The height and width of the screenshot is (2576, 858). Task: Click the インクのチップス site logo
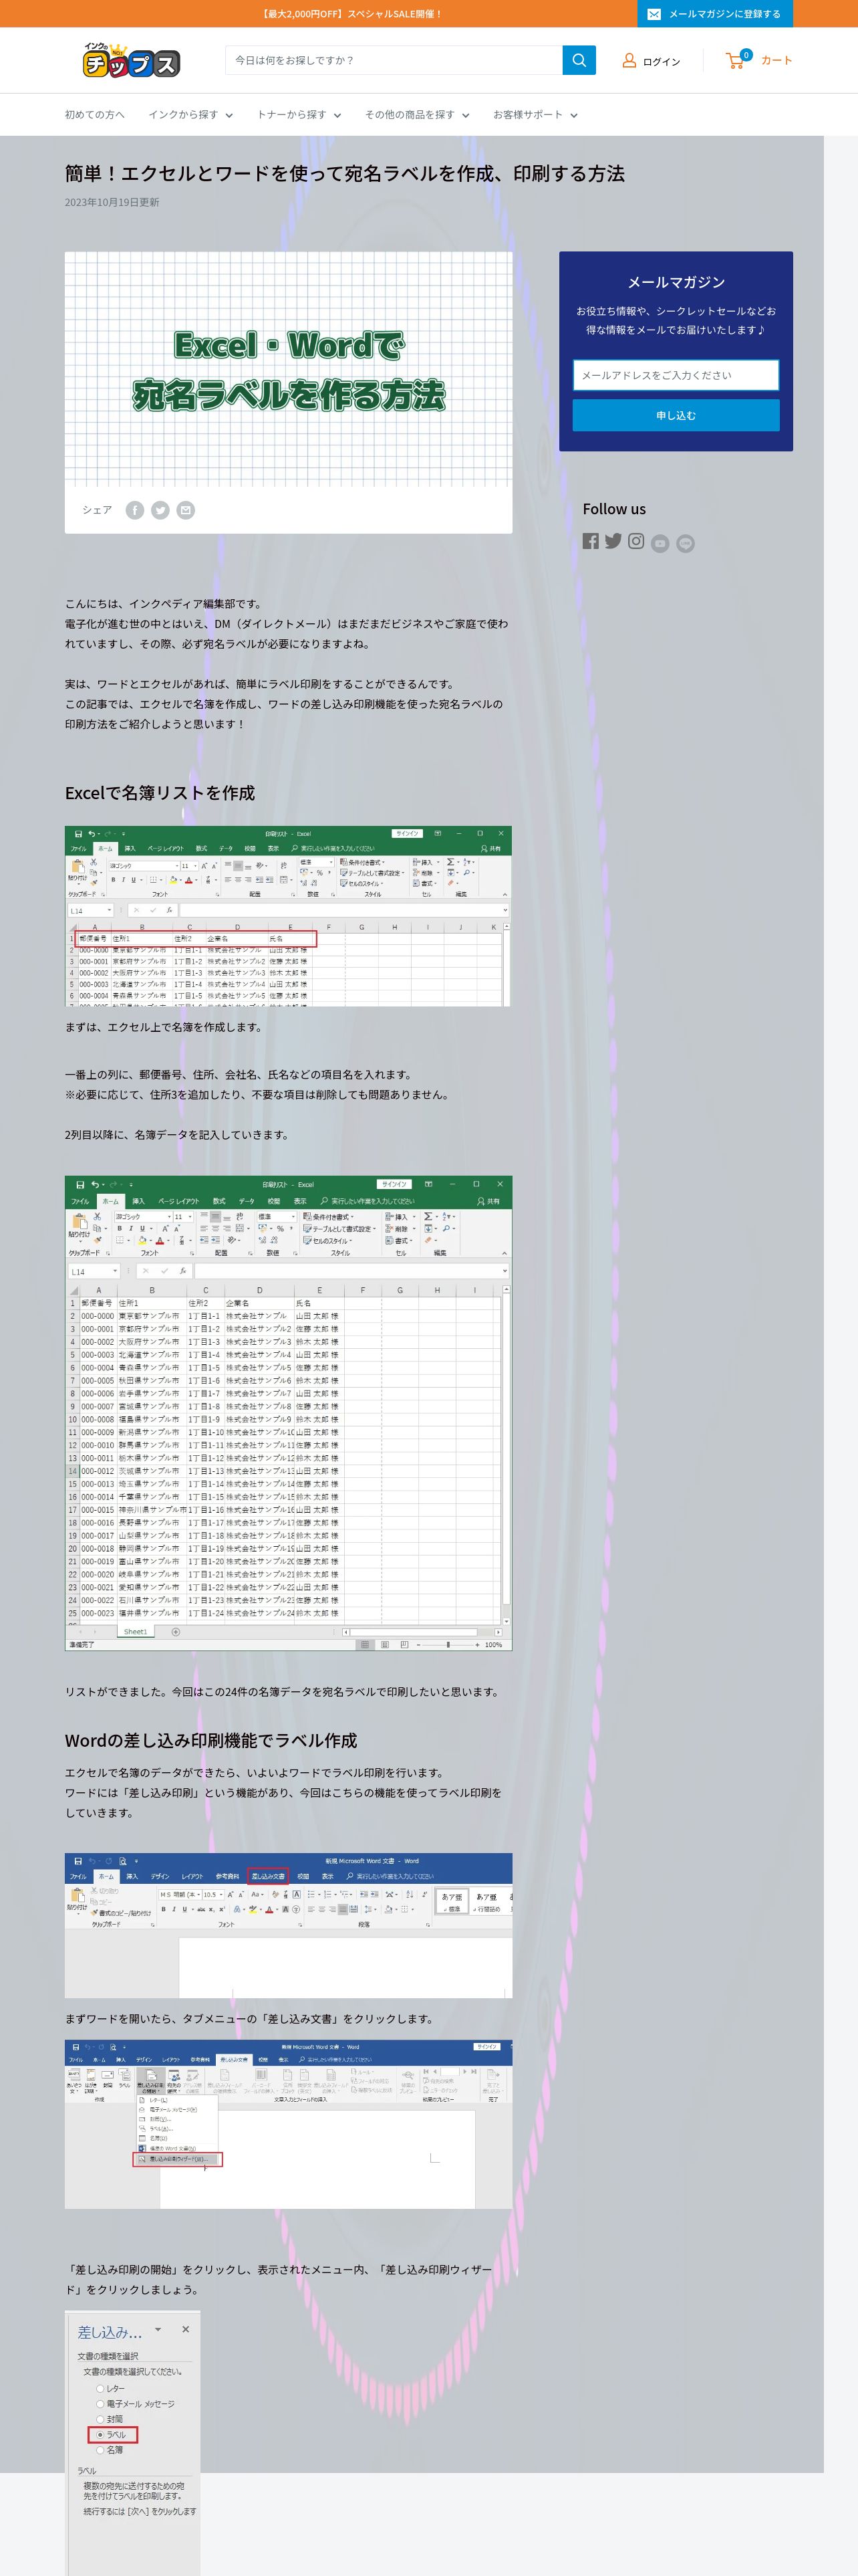pos(131,60)
